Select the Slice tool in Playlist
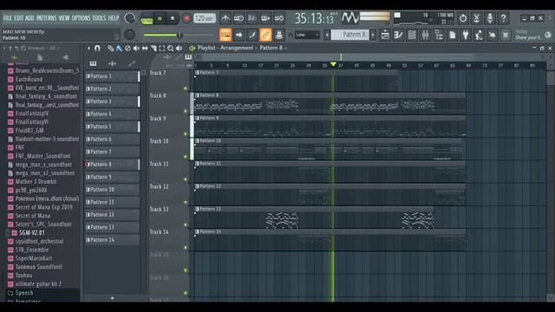Viewport: 555px width, 312px height. pos(153,49)
